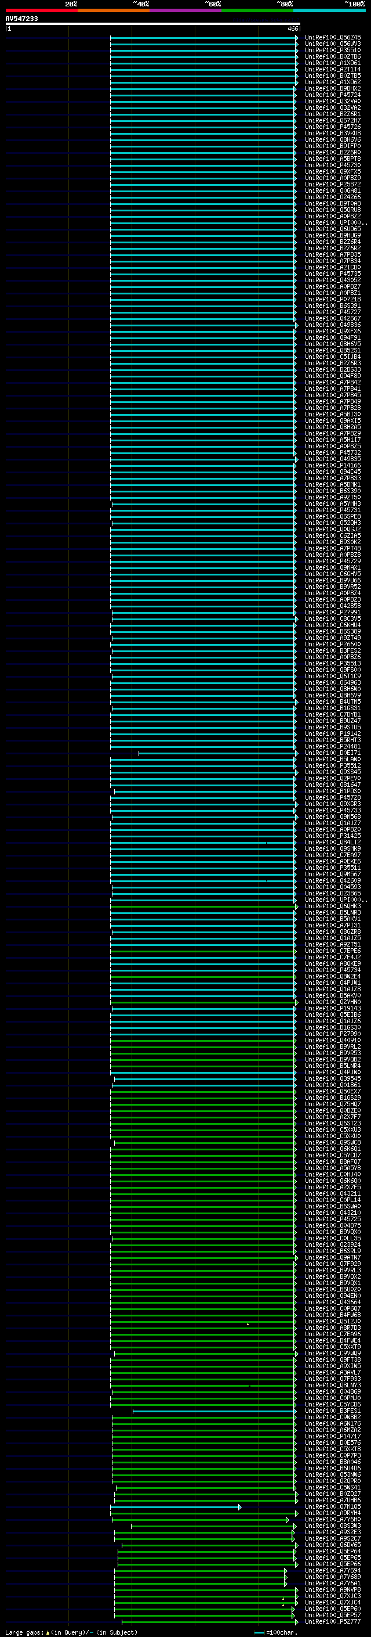
Task: Open hit UniRef100_P27991
Action: (x=332, y=613)
